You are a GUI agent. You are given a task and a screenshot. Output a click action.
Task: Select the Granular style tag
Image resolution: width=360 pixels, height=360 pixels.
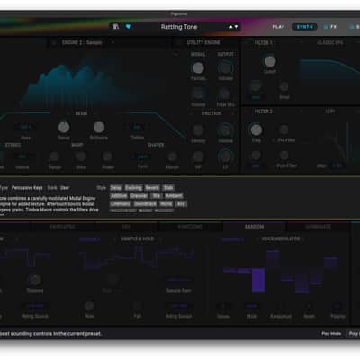(x=139, y=196)
